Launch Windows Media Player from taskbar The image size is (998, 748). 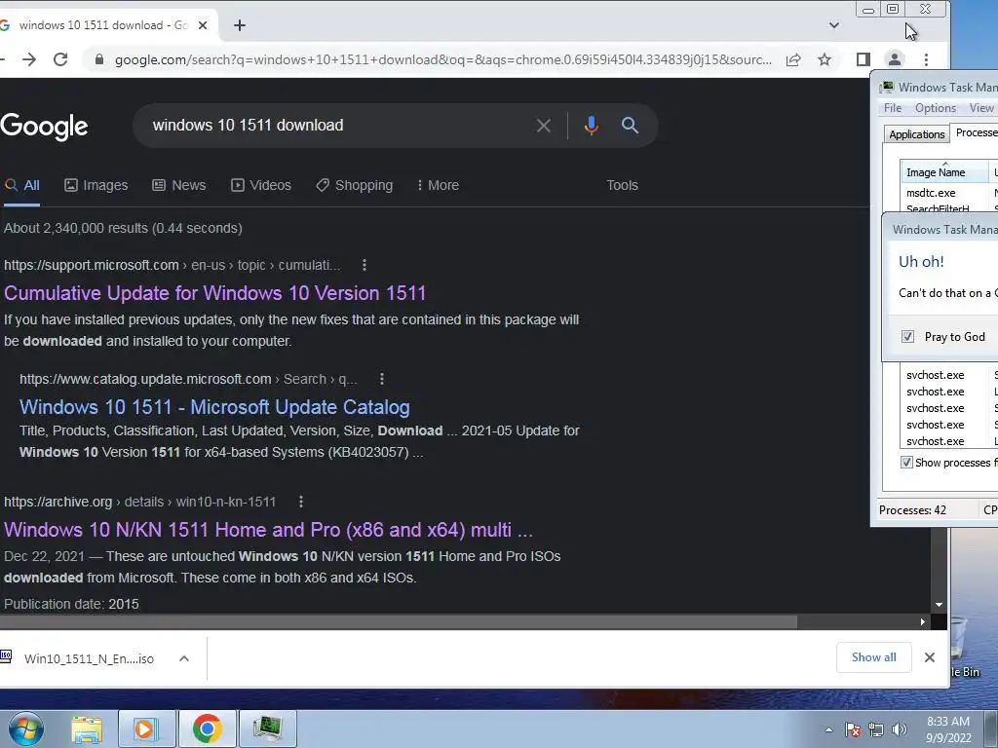click(145, 729)
